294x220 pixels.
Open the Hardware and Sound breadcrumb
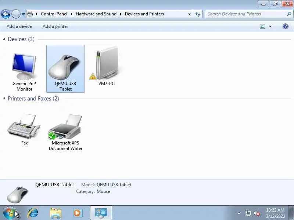[x=96, y=14]
